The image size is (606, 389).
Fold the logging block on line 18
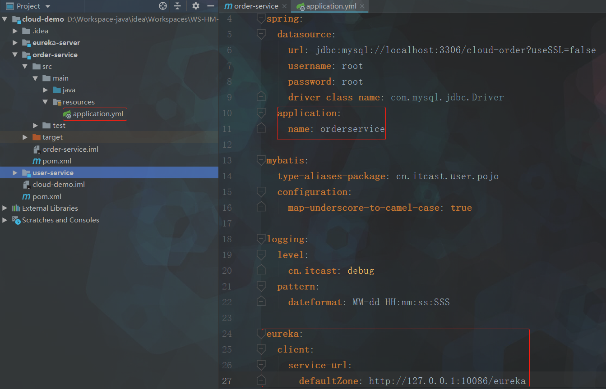[x=261, y=239]
